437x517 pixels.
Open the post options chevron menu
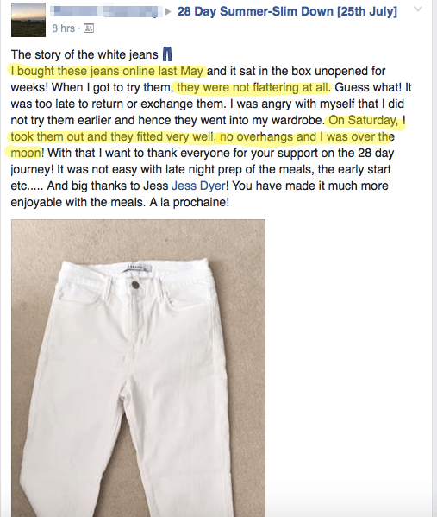(x=418, y=9)
